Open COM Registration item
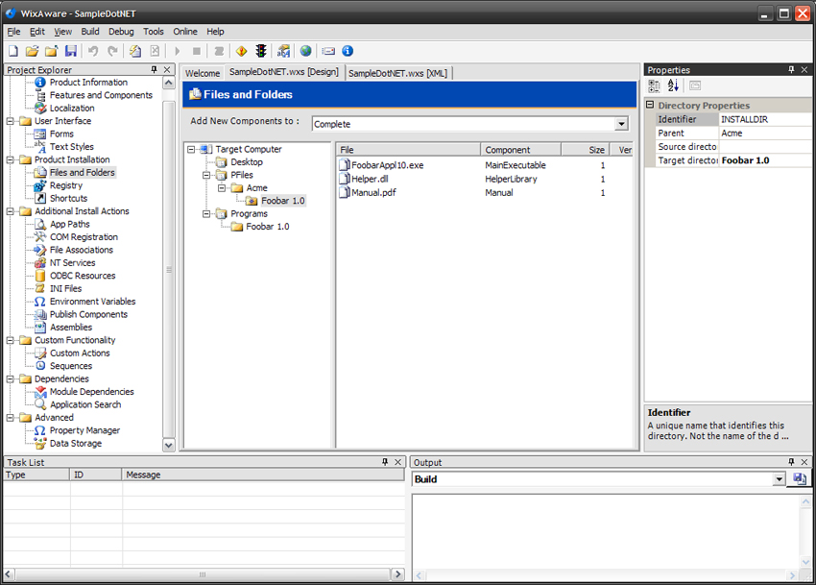 (x=84, y=237)
